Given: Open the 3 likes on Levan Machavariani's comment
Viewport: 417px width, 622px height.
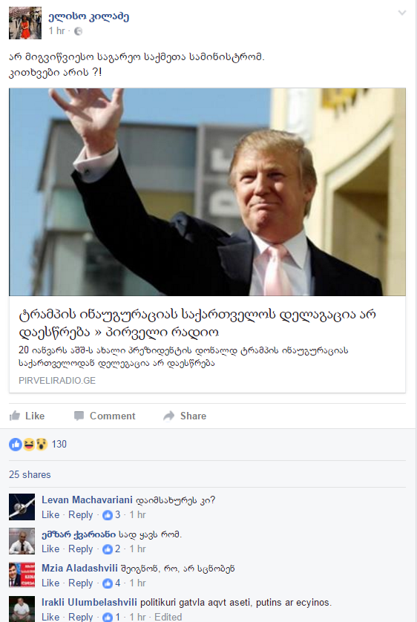Looking at the screenshot, I should (x=112, y=515).
